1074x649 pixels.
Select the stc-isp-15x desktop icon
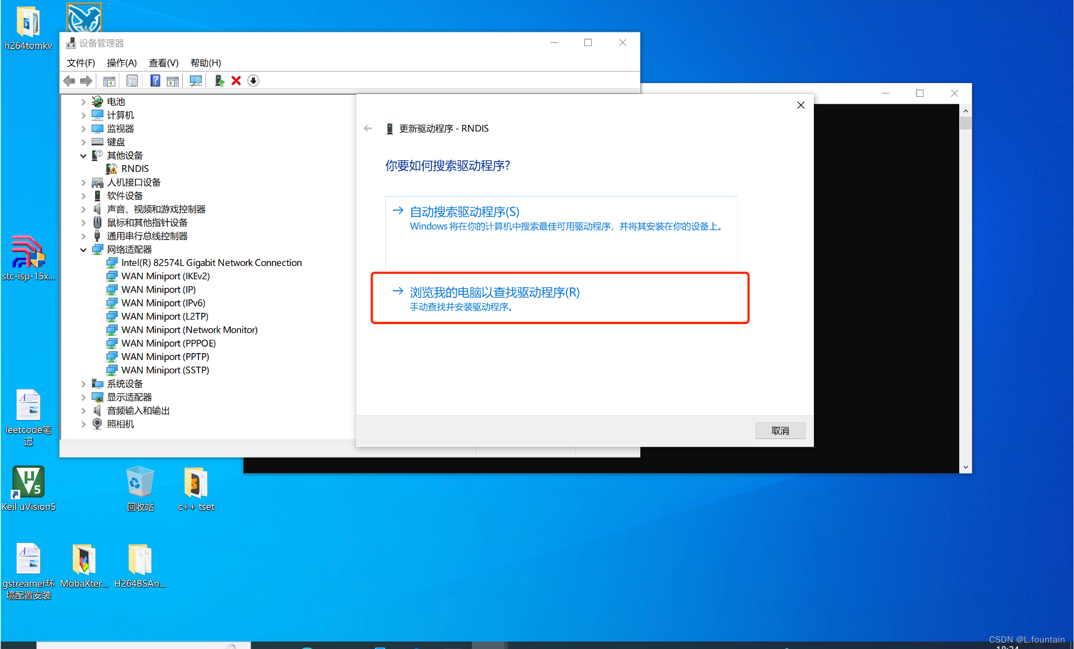[x=28, y=258]
